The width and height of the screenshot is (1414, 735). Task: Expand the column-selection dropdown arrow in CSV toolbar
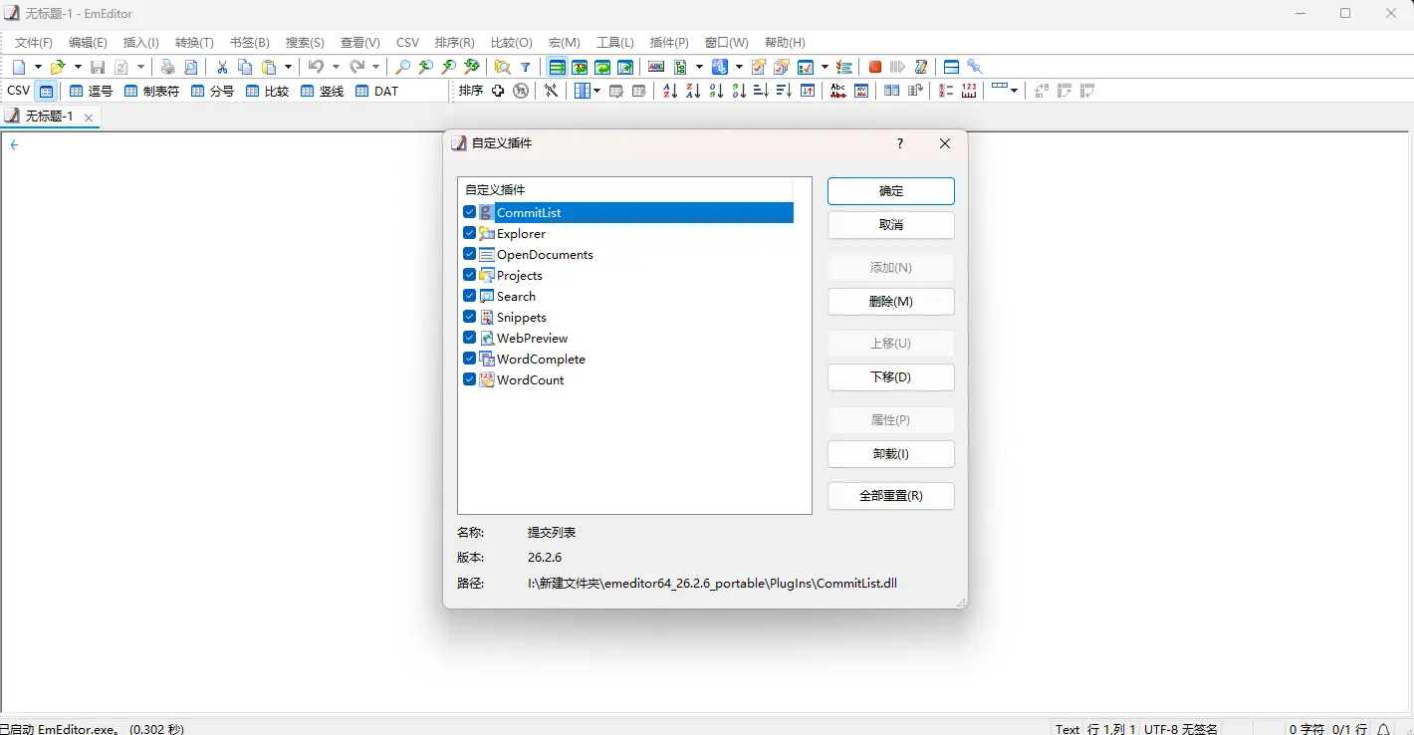tap(596, 91)
